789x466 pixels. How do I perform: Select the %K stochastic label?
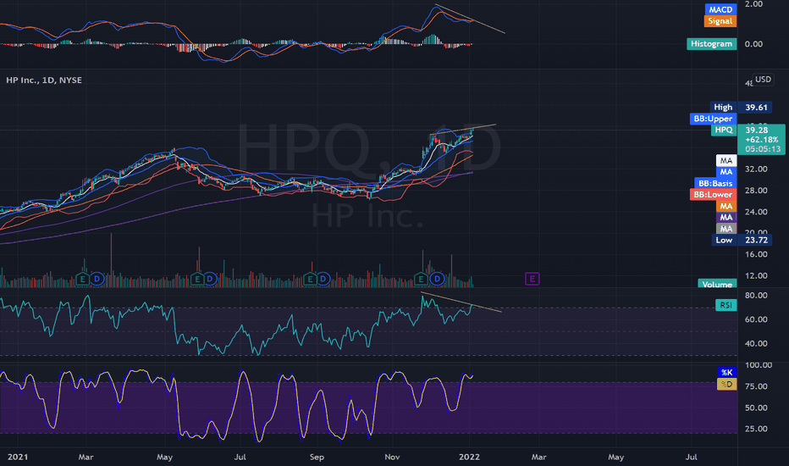[726, 372]
